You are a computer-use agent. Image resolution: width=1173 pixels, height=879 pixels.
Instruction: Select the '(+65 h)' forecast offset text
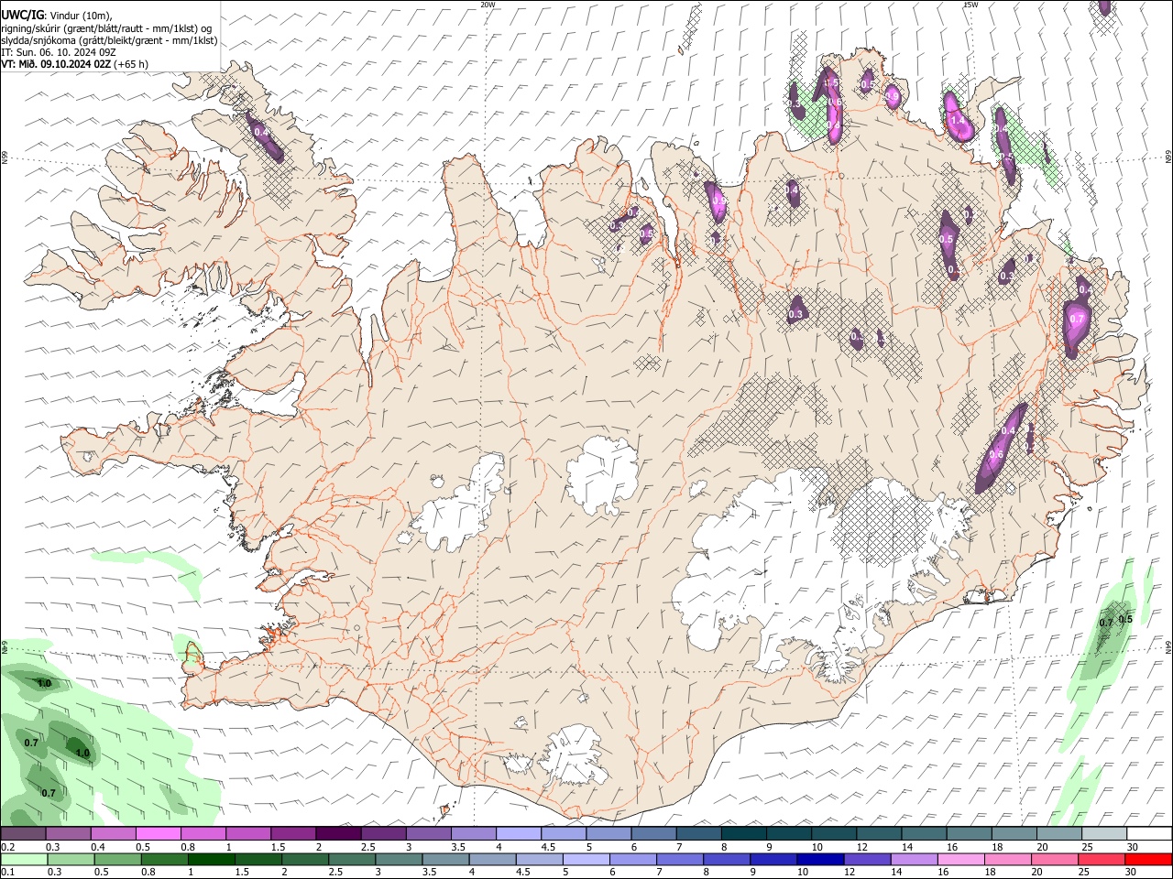tap(132, 64)
